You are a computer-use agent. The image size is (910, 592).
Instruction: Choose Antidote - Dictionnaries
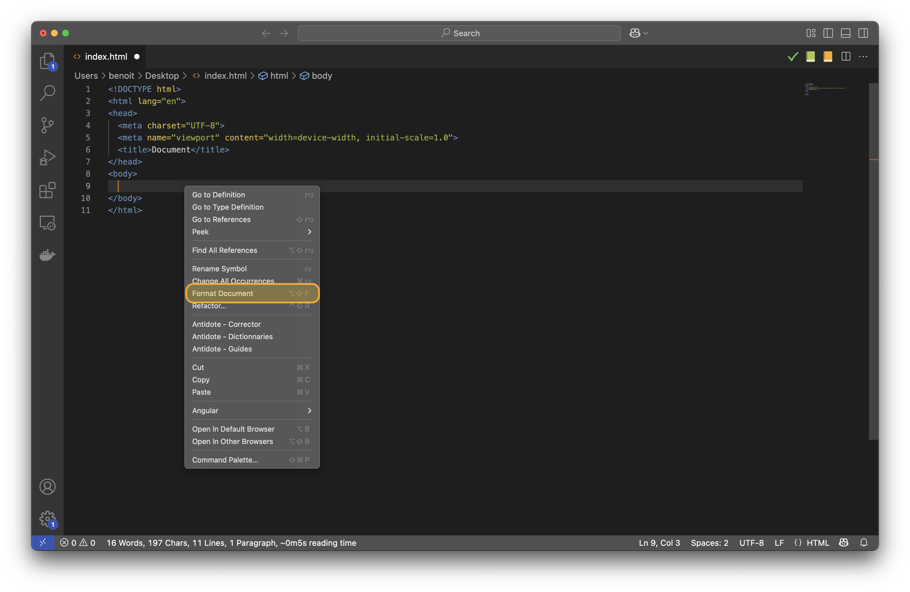(x=252, y=337)
